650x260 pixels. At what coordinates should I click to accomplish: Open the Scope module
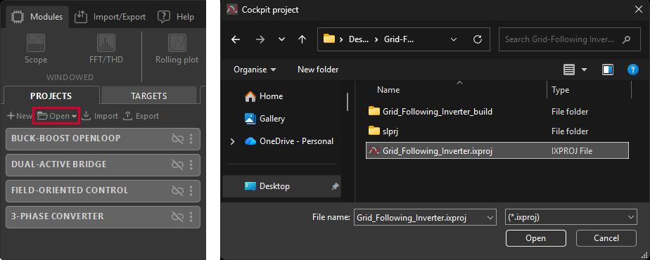(x=36, y=49)
